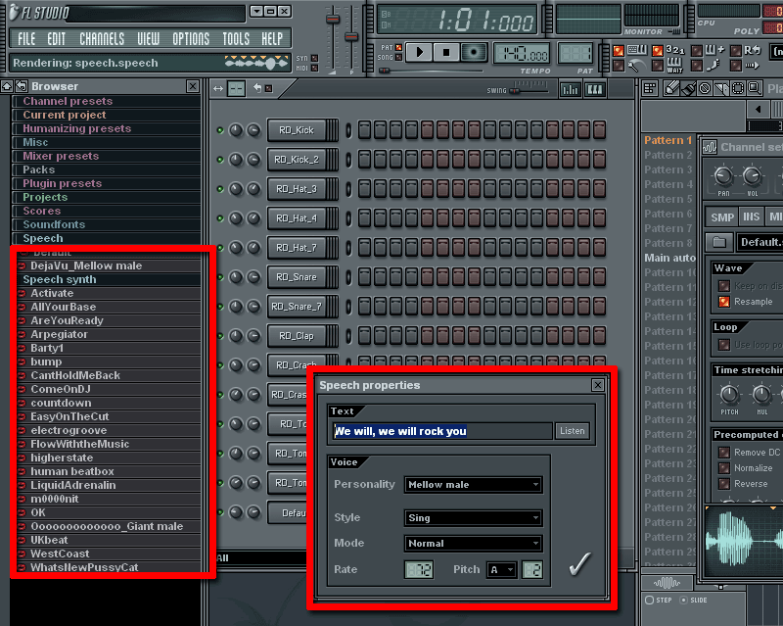Start playback with the Play button
The image size is (783, 626).
(x=419, y=52)
